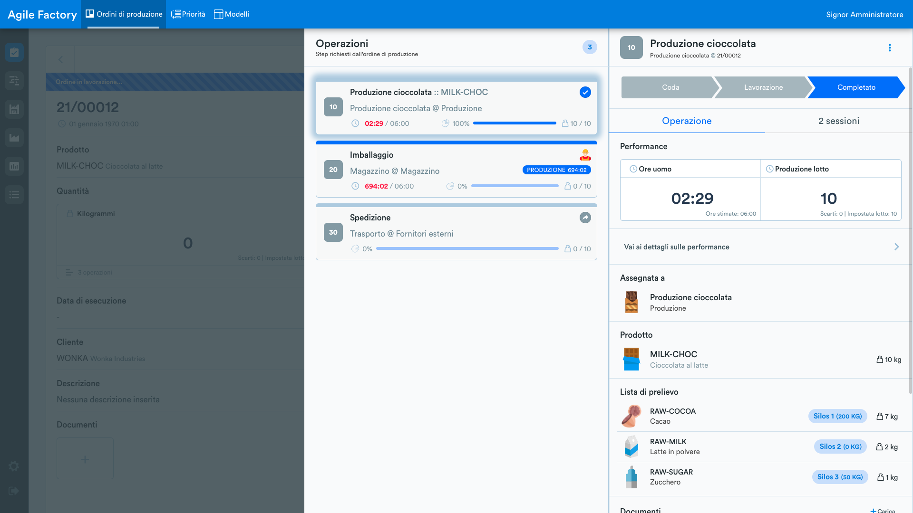Open the area chart sidebar icon
The height and width of the screenshot is (513, 913).
pos(14,138)
